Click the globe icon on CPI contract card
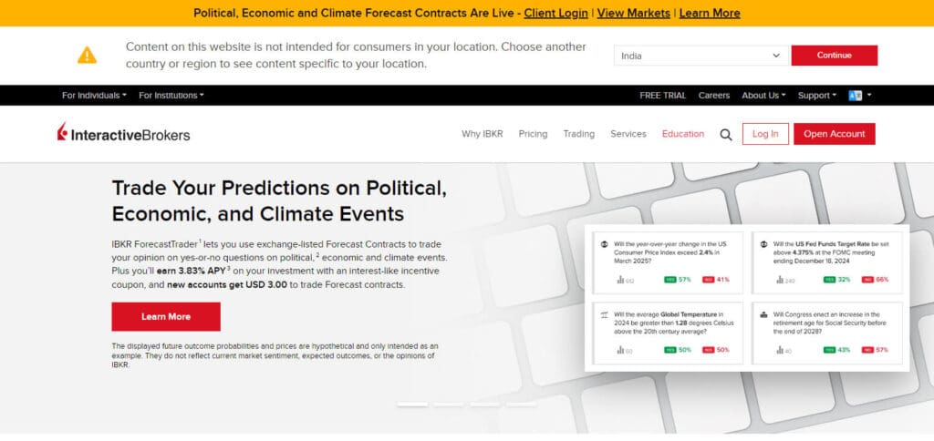This screenshot has height=441, width=934. (x=604, y=244)
